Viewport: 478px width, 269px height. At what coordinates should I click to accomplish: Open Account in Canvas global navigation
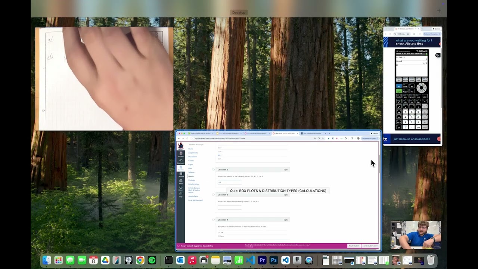tap(181, 154)
